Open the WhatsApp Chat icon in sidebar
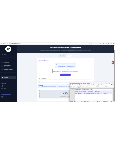The width and height of the screenshot is (115, 144). (x=2, y=89)
